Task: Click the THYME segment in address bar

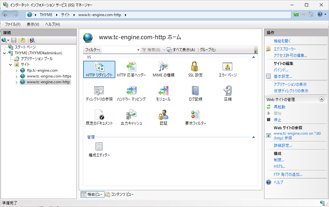Action: 46,15
